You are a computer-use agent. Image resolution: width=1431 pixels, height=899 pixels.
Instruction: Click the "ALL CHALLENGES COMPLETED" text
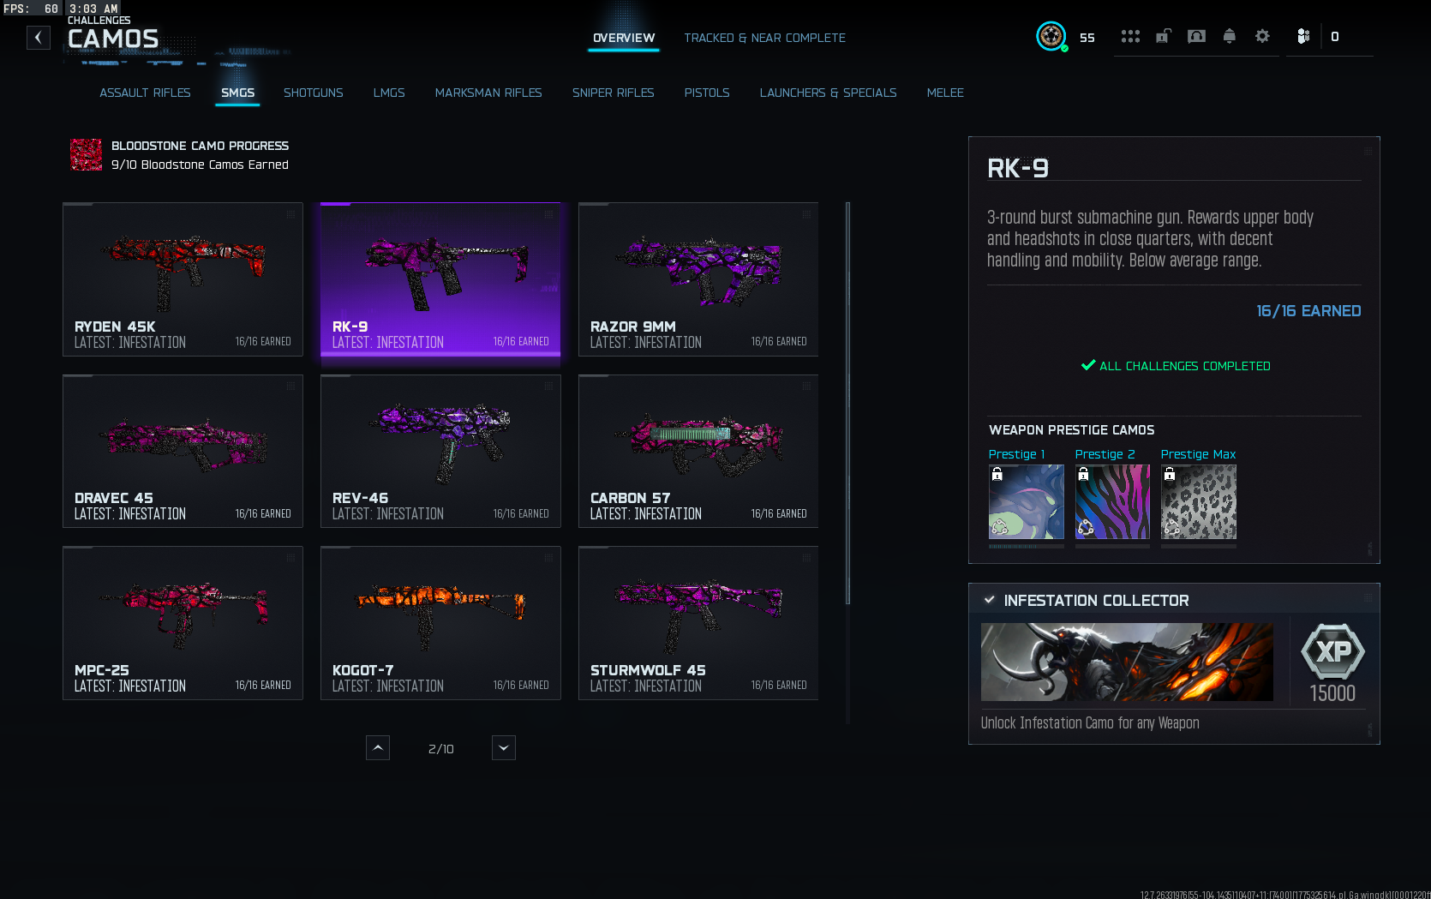[1184, 366]
